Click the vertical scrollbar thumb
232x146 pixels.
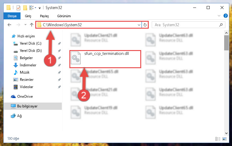point(226,43)
